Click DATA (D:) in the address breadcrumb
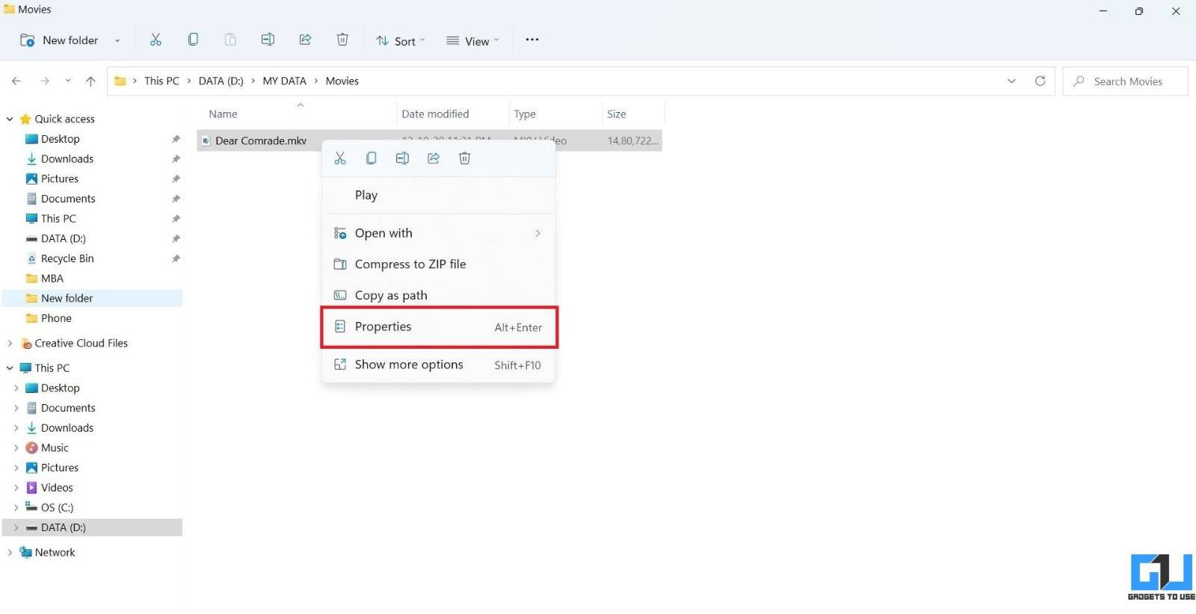The width and height of the screenshot is (1196, 614). pos(221,81)
